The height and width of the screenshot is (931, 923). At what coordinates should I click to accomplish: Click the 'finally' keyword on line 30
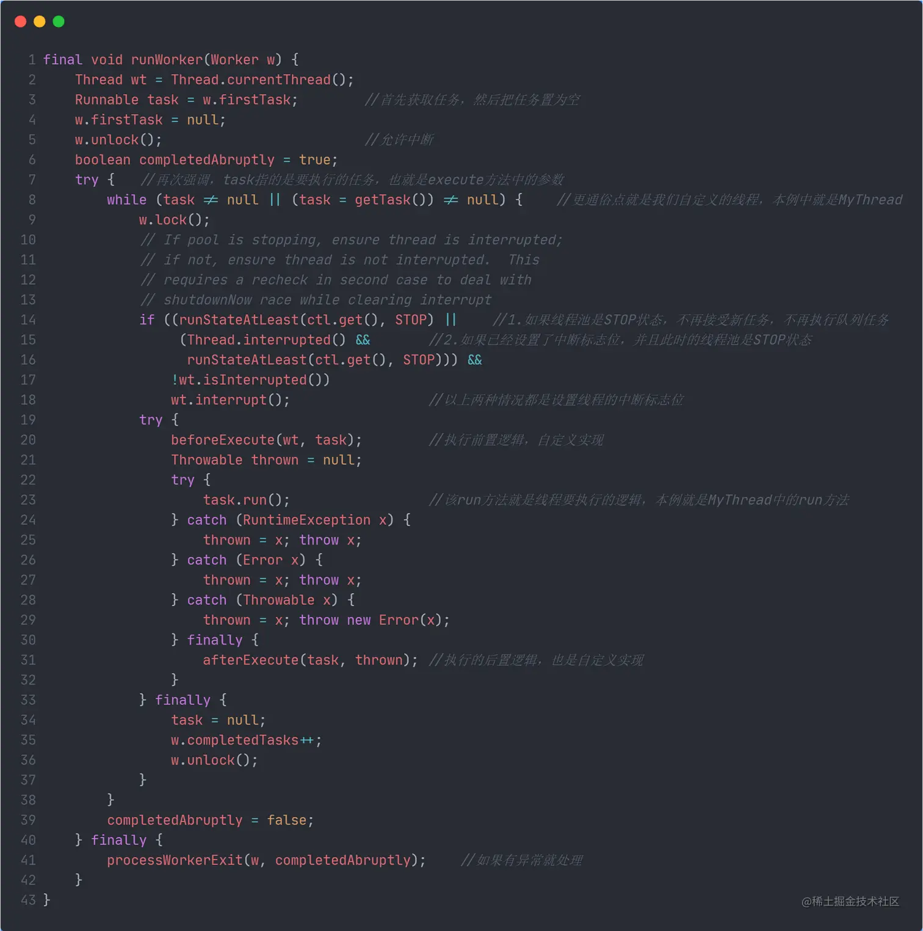214,640
